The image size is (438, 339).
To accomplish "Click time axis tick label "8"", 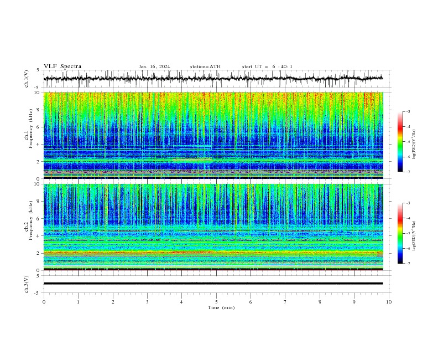I will pyautogui.click(x=320, y=302).
